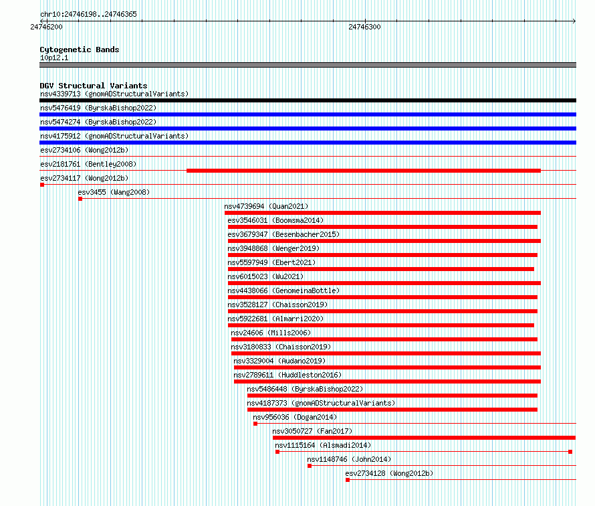Viewport: 595px width, 506px height.
Task: Click the red start marker of esv3455
Action: 80,199
